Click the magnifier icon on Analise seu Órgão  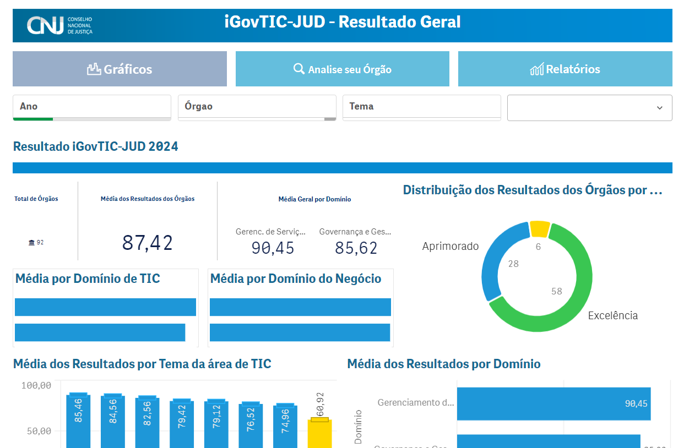(299, 69)
